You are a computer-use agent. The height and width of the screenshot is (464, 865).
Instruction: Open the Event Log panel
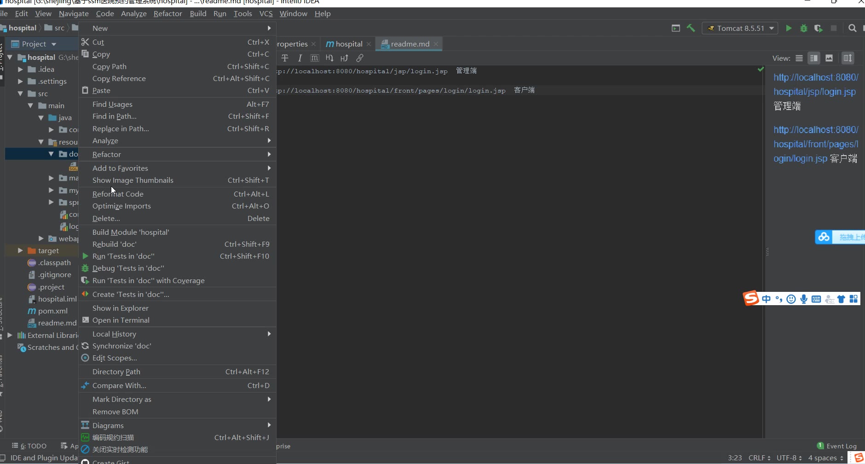pos(837,446)
